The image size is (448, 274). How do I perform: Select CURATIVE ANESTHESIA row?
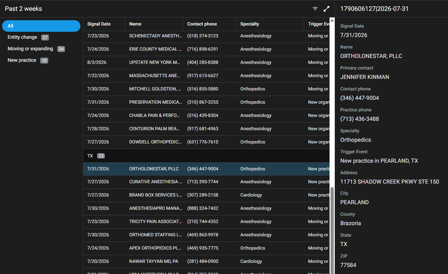click(x=206, y=182)
